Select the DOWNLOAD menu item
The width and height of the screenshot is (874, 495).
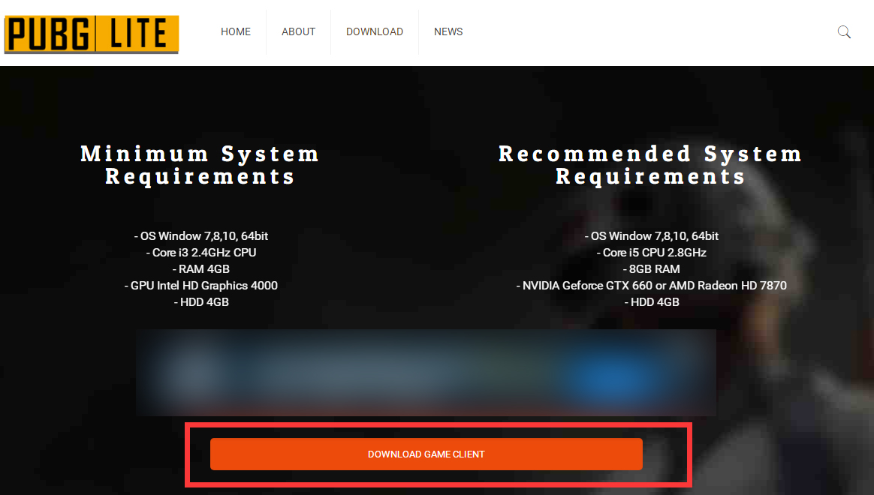375,31
